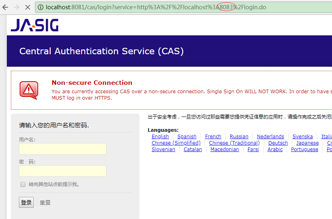The height and width of the screenshot is (219, 332).
Task: Enable the 转向其他站点前提示我 checkbox
Action: (23, 184)
